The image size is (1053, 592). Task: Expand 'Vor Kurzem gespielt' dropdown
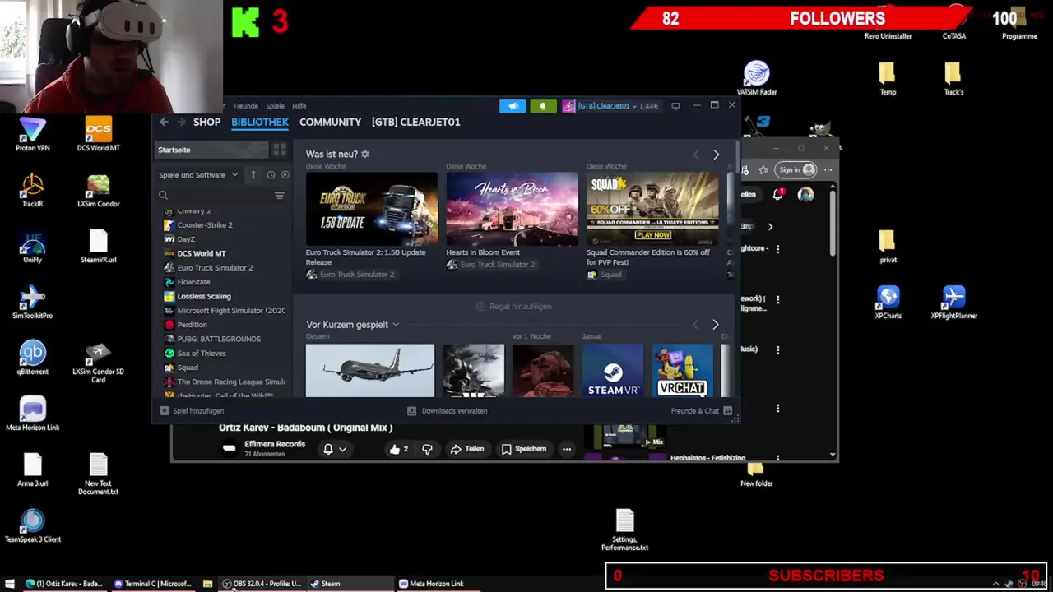point(396,325)
